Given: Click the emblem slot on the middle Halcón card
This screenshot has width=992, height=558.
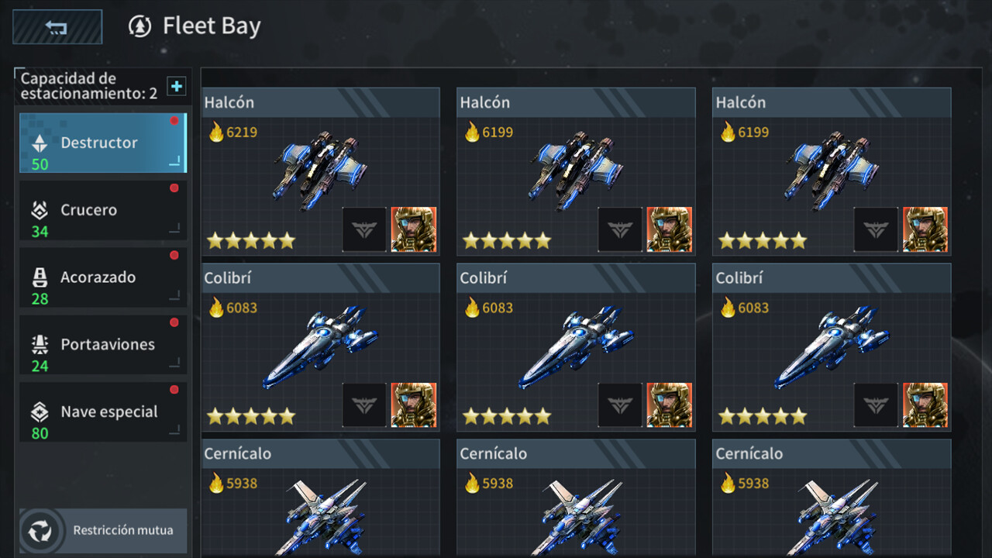Looking at the screenshot, I should click(x=620, y=229).
